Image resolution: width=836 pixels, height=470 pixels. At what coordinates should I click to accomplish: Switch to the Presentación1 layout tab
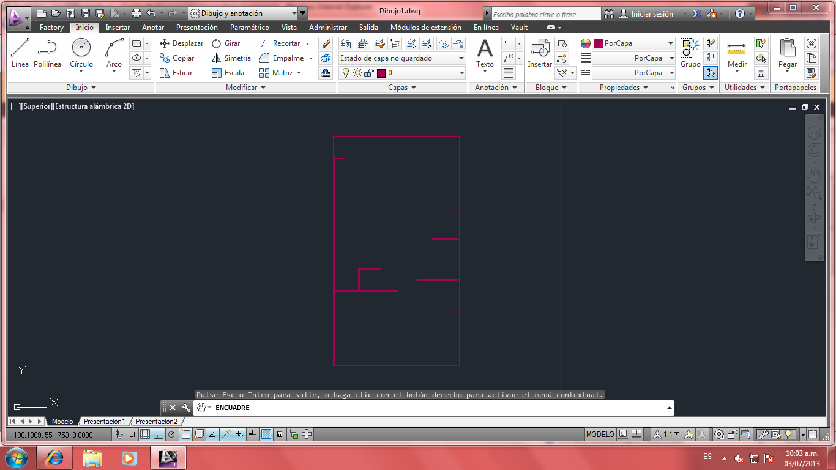[104, 422]
